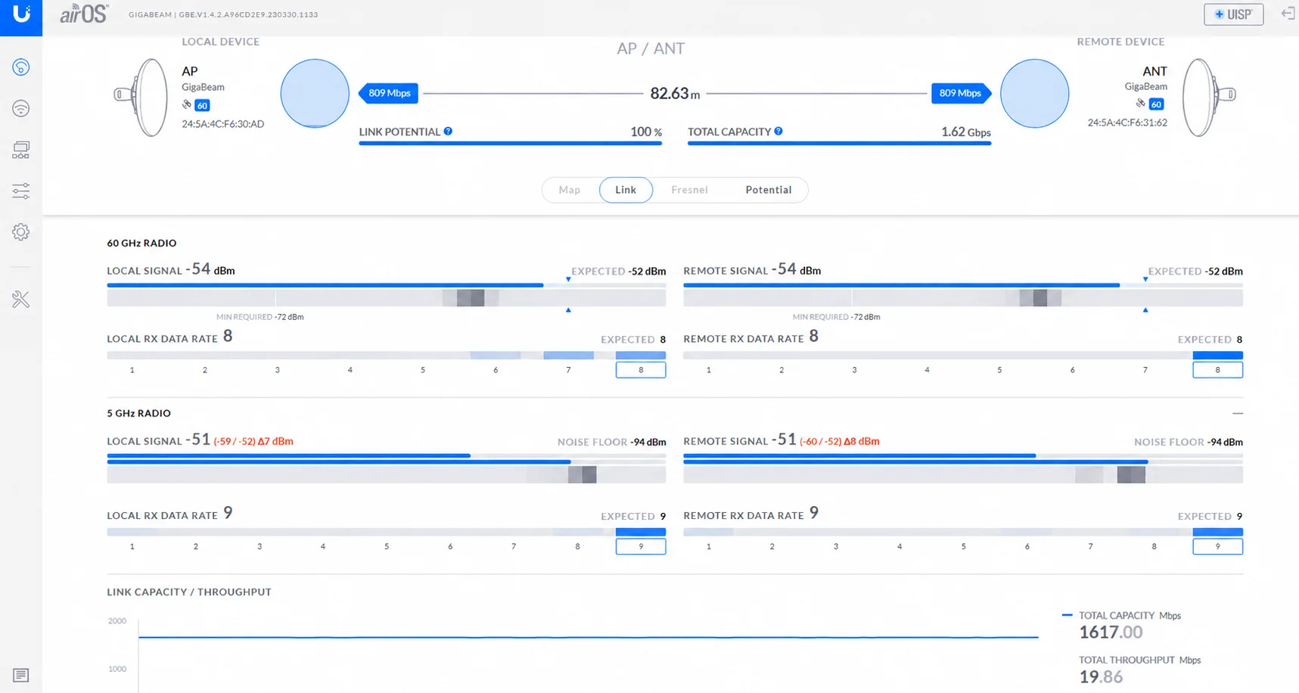1299x693 pixels.
Task: Click the logout arrow icon
Action: (1288, 14)
